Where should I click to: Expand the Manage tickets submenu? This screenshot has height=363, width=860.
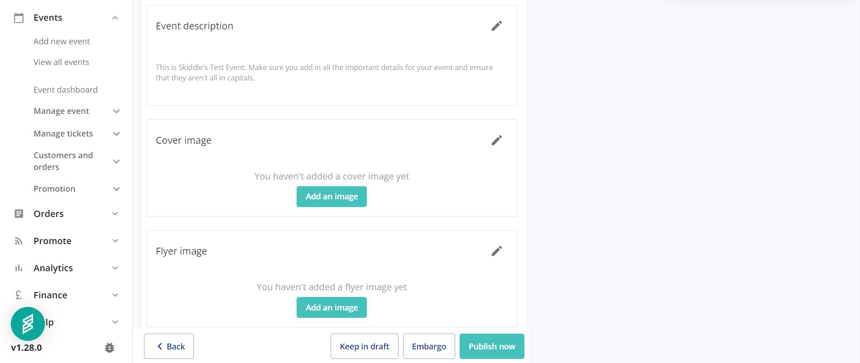(116, 134)
